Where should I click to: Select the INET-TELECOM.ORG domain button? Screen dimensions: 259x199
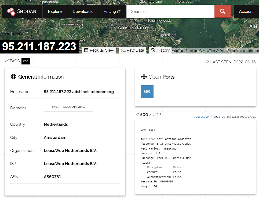click(x=68, y=107)
